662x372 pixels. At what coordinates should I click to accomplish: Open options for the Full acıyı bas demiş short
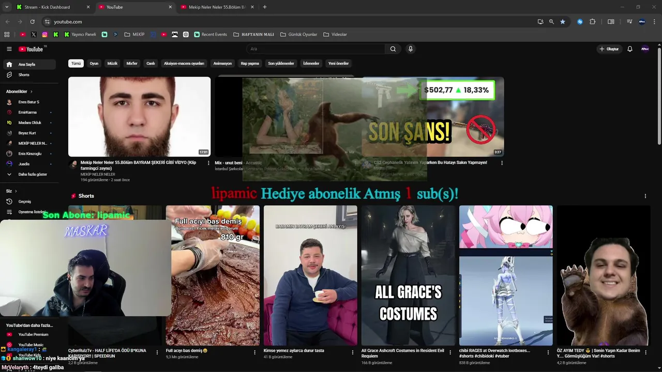coord(254,352)
